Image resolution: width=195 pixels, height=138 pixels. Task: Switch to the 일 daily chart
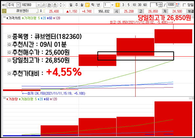click(71, 5)
